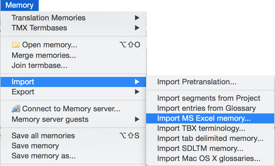Choose Import SDLTM memory option
This screenshot has height=166, width=275.
200,148
